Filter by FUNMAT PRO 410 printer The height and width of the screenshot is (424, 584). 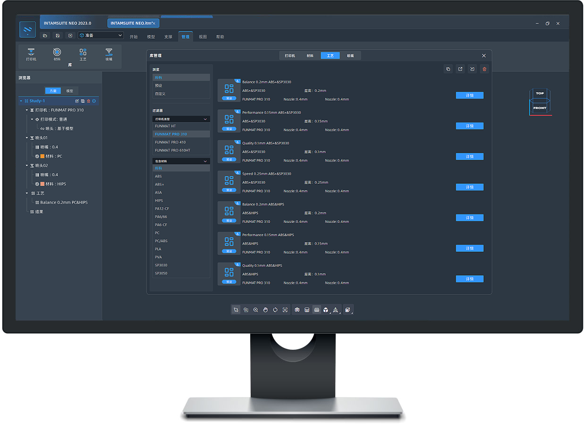[181, 142]
